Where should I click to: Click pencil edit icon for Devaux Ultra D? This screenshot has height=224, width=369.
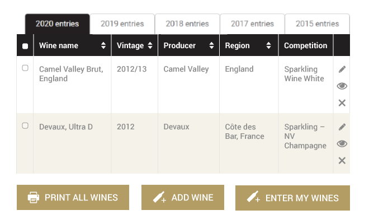pyautogui.click(x=342, y=127)
